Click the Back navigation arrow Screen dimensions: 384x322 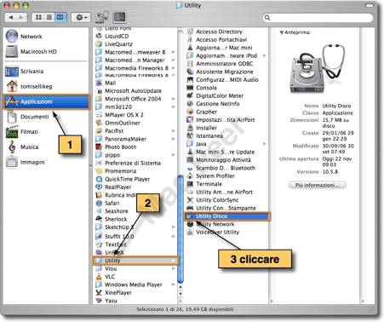click(x=11, y=17)
